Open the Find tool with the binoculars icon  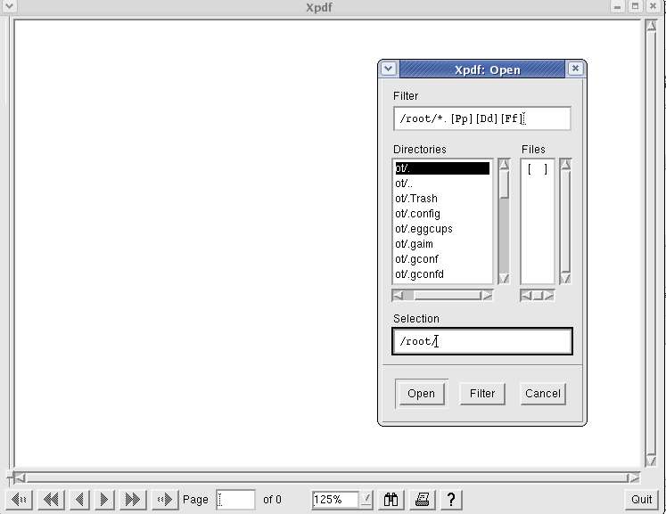[x=391, y=499]
